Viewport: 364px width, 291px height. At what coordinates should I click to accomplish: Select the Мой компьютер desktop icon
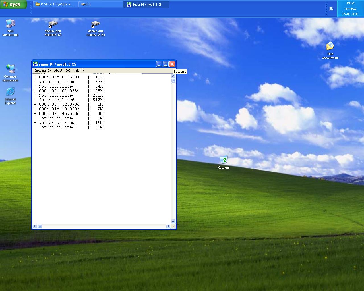[11, 28]
